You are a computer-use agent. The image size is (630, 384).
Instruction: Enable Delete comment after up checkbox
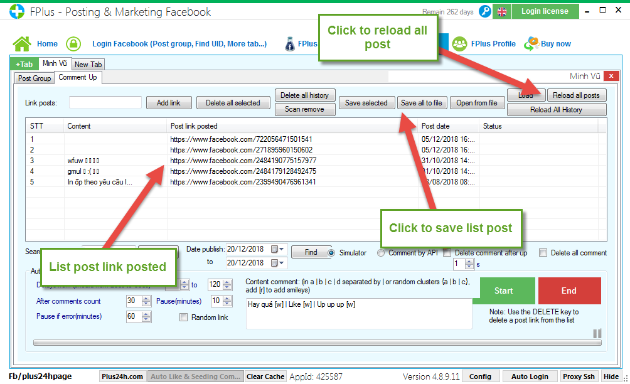[447, 253]
